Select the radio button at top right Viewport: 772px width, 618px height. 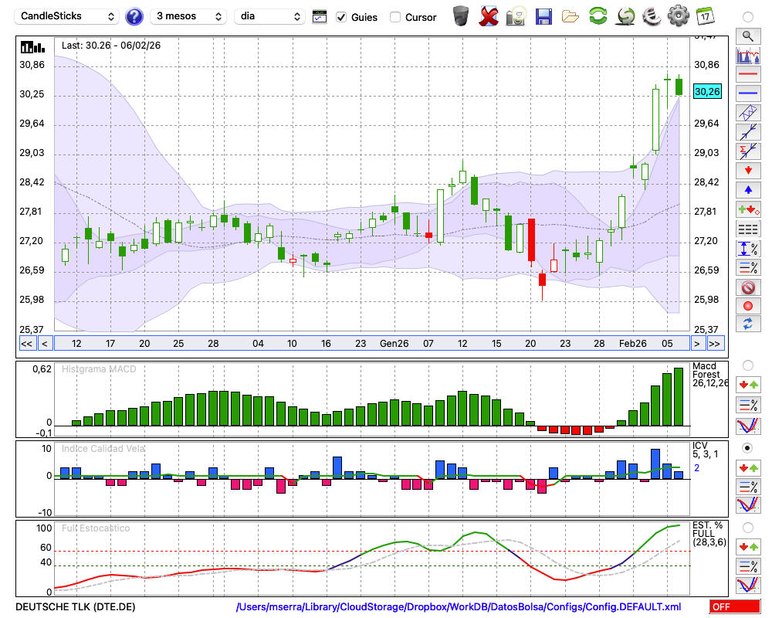coord(748,17)
